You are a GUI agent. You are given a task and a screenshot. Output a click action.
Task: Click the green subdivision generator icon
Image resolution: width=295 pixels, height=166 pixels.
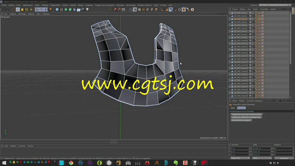pyautogui.click(x=66, y=10)
